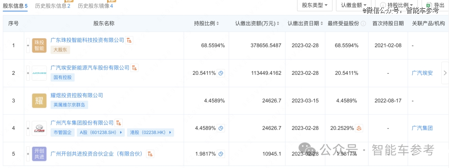The image size is (449, 168).
Task: Expand row 2 广汽埃安 plus toggle
Action: pos(28,73)
